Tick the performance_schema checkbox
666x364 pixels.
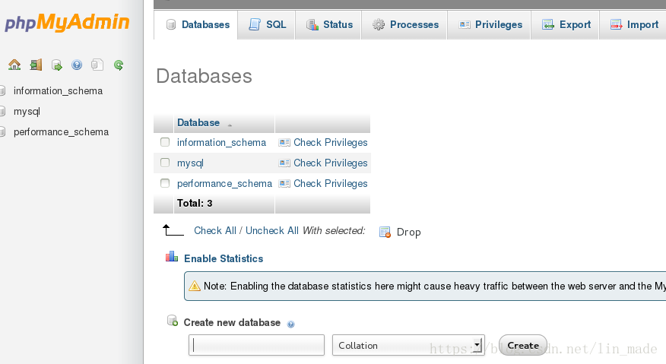point(165,183)
